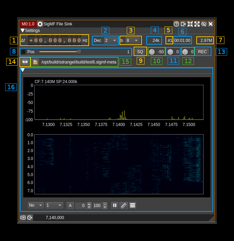Click the #1 record count label
The height and width of the screenshot is (241, 234).
[170, 41]
